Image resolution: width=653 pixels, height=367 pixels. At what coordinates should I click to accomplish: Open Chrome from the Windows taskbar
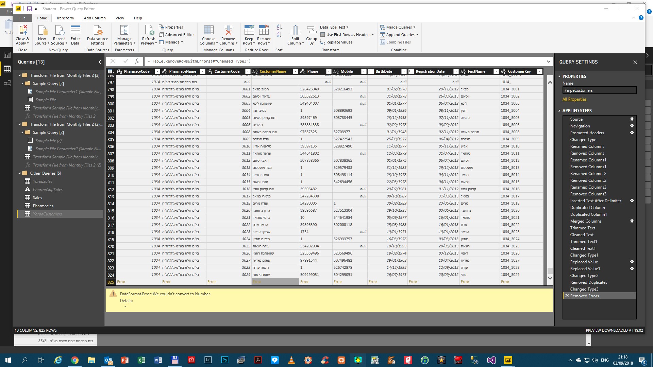click(x=75, y=360)
